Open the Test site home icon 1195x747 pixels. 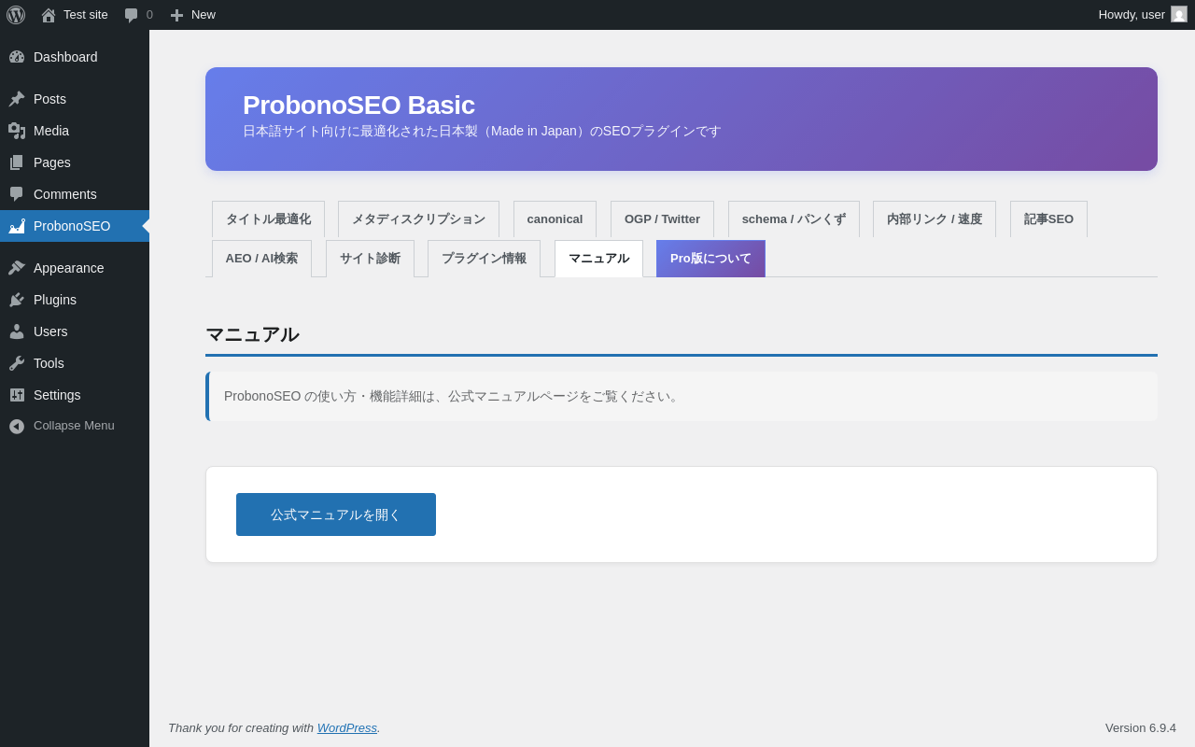click(x=49, y=15)
